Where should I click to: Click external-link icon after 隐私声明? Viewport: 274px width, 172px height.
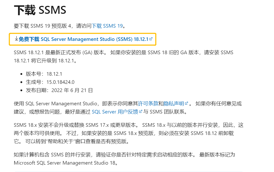186,103
